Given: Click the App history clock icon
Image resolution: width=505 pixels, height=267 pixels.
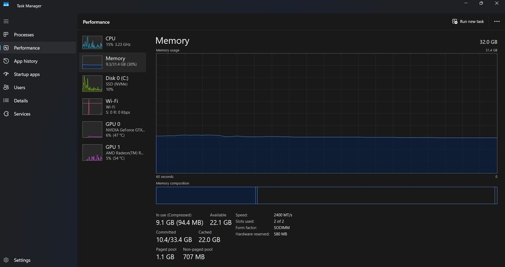Looking at the screenshot, I should pyautogui.click(x=6, y=61).
